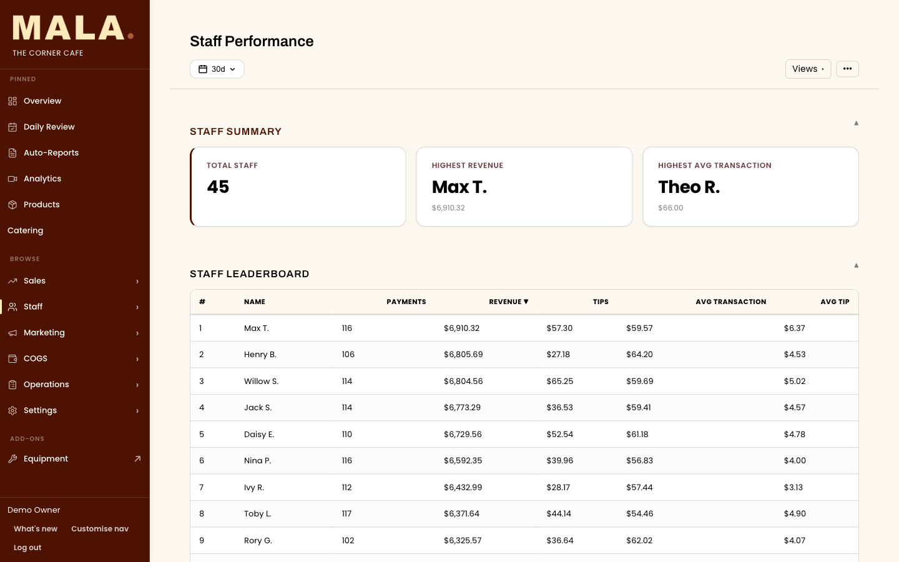This screenshot has width=899, height=562.
Task: Expand the Settings submenu chevron
Action: click(137, 411)
